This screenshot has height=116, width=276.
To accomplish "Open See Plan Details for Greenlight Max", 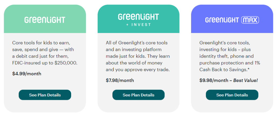I will [x=232, y=95].
